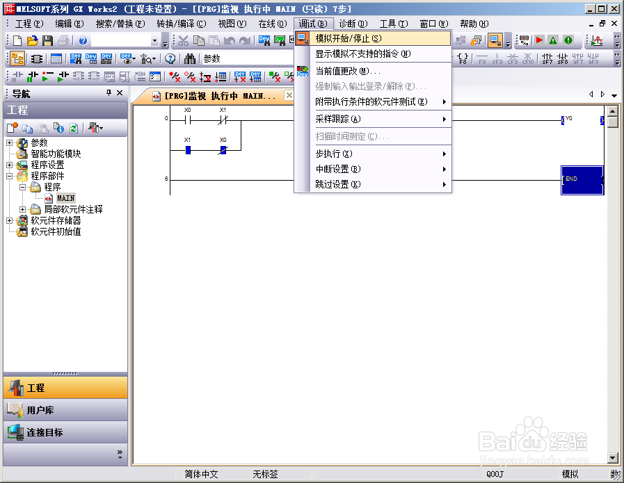Click the vertical scrollbar down arrow
624x483 pixels.
pyautogui.click(x=613, y=458)
